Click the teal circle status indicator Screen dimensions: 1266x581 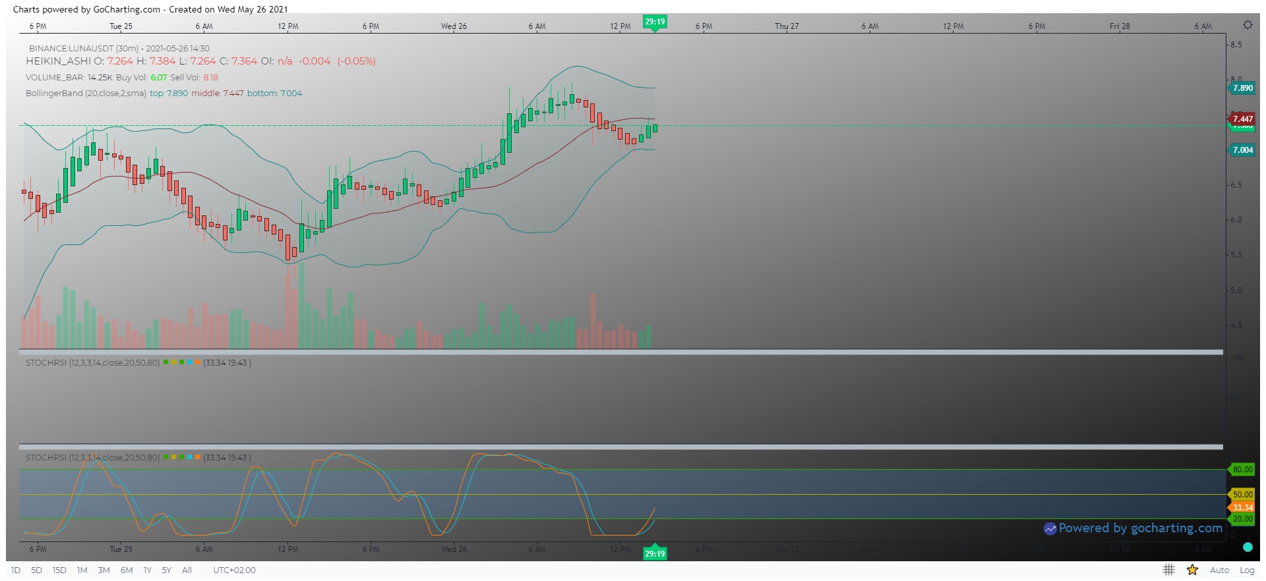click(x=1247, y=547)
